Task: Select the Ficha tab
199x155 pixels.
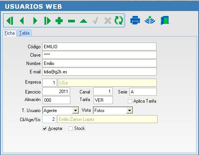Action: point(10,33)
